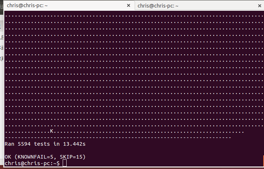Click the block cursor at the prompt
This screenshot has width=264, height=169.
[64, 163]
